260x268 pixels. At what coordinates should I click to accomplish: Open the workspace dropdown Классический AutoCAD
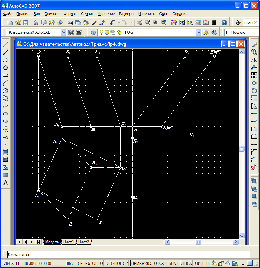point(64,32)
